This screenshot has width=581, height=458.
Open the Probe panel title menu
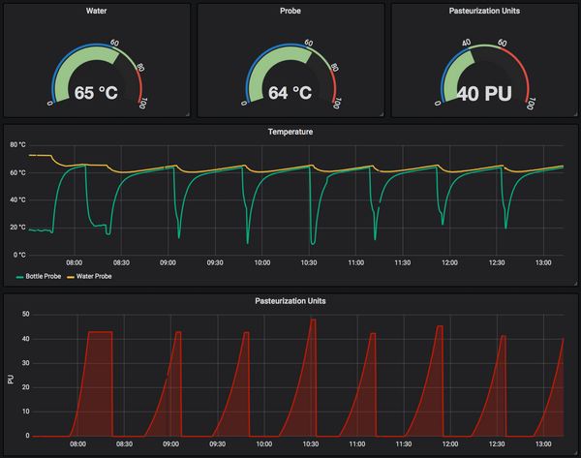click(290, 12)
